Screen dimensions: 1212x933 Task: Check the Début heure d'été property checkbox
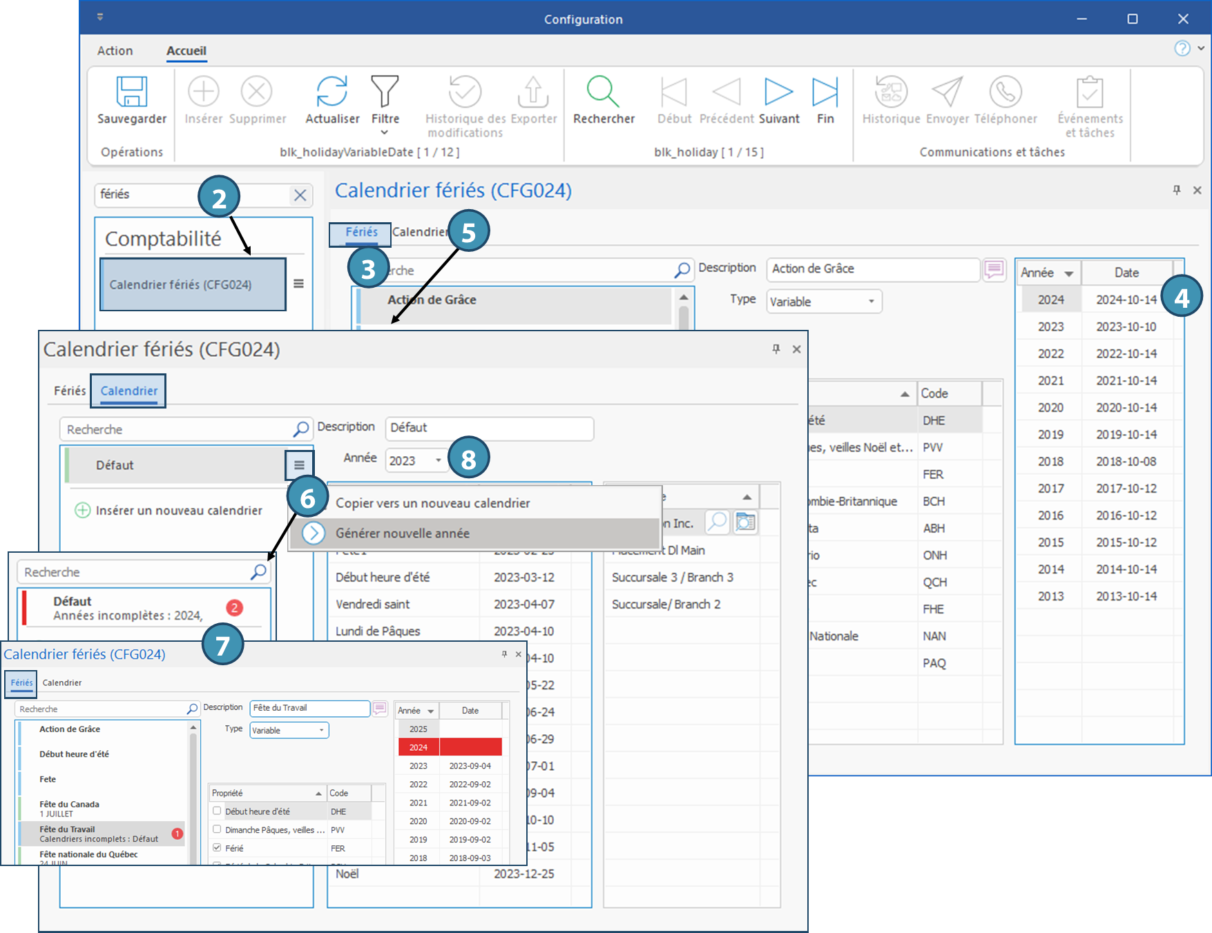point(217,811)
